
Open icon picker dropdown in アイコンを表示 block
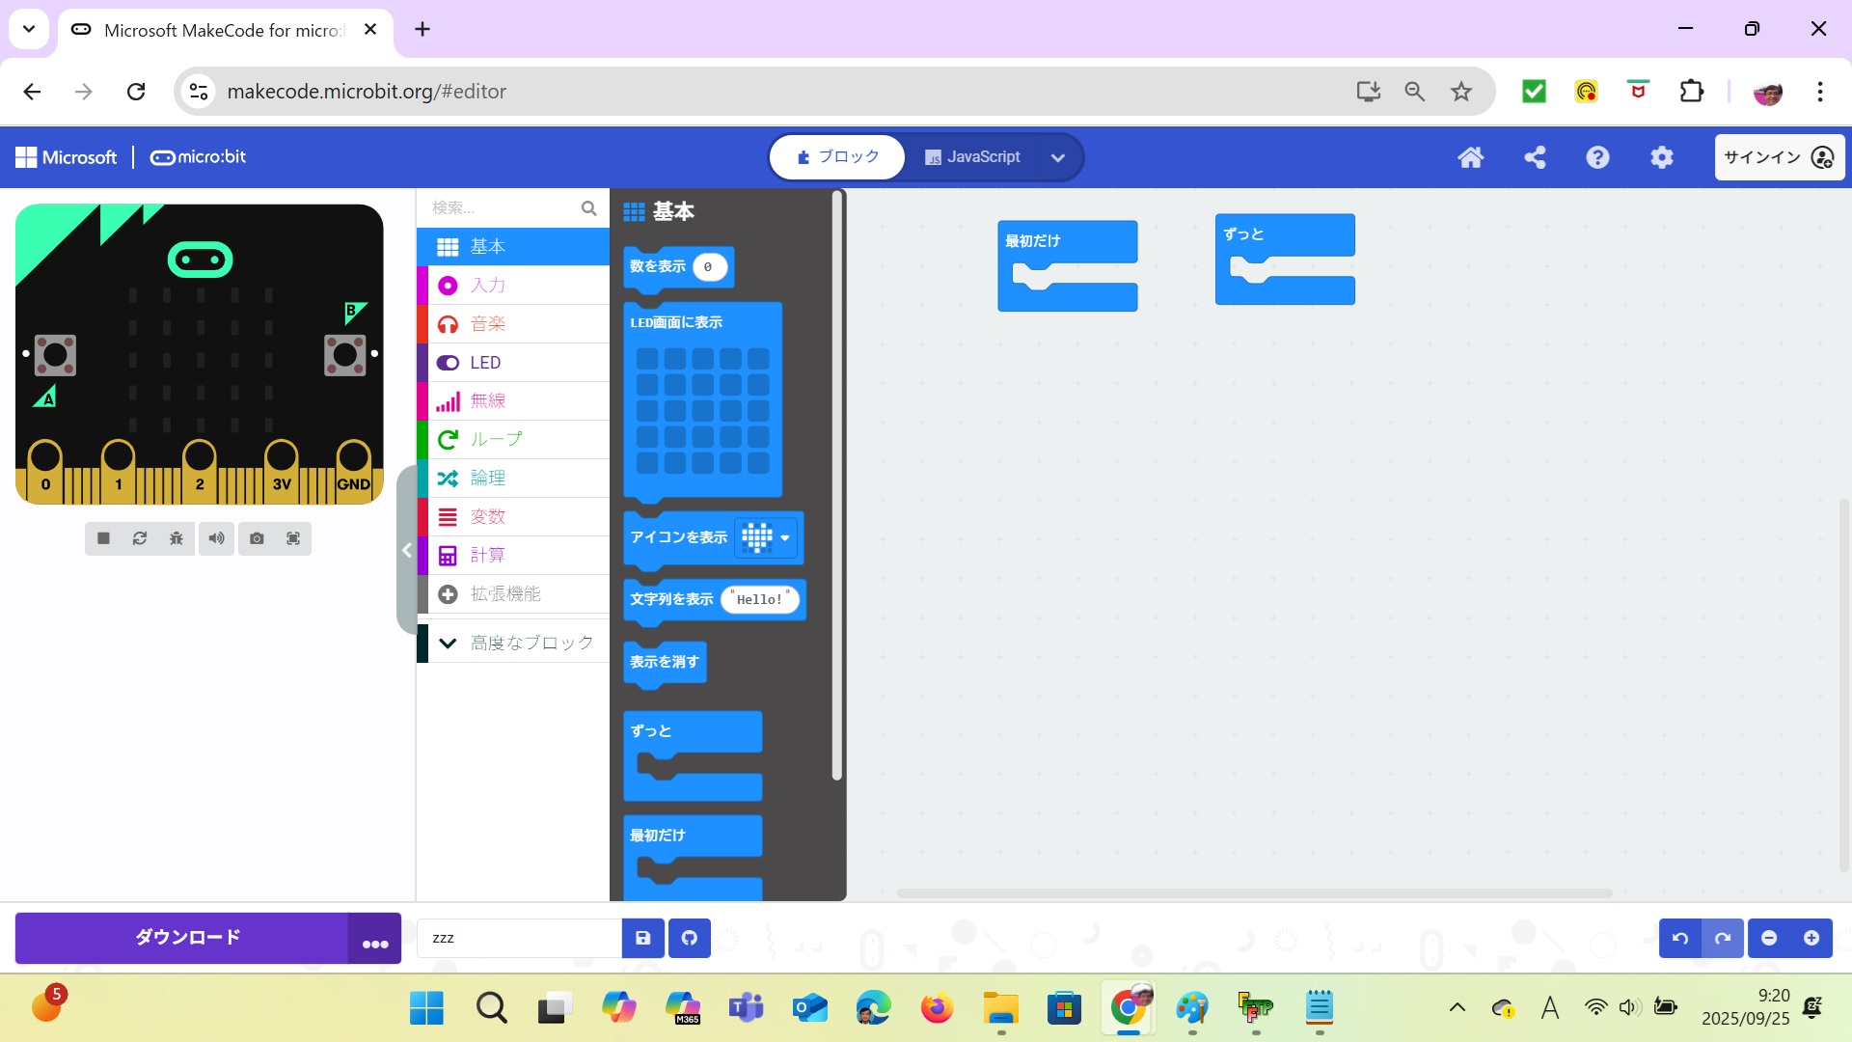[784, 537]
